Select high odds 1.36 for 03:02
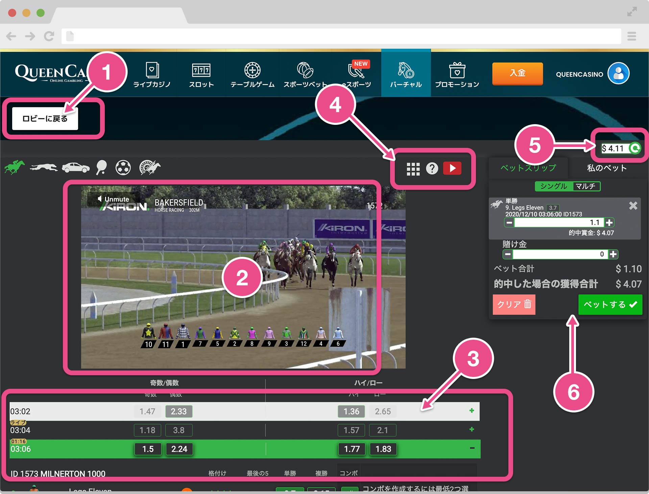 (352, 411)
